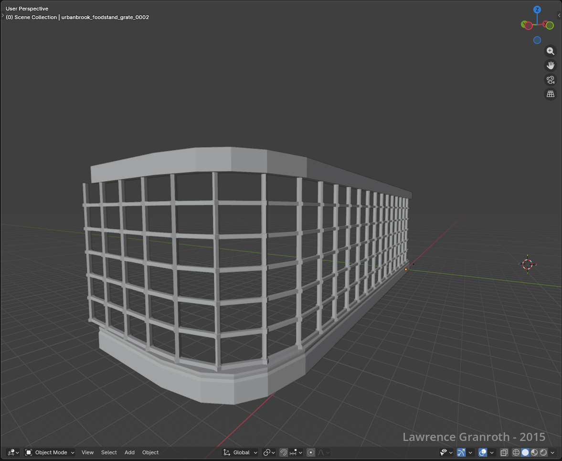Viewport: 562px width, 461px height.
Task: Toggle snapping magnet button
Action: pos(284,452)
